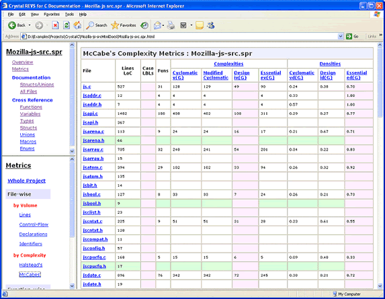385x299 pixels.
Task: Click the 0.70 essential density for js.c
Action: tap(351, 87)
